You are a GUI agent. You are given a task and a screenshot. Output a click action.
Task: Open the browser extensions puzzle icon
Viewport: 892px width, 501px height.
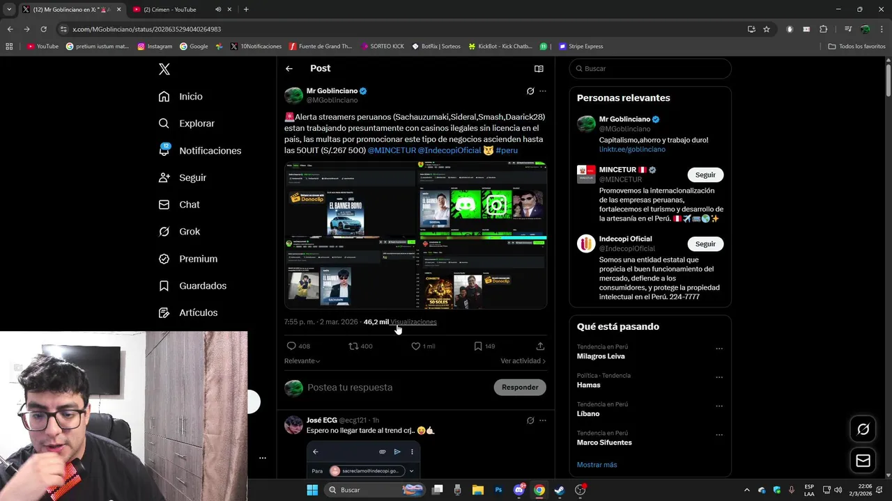click(x=824, y=29)
